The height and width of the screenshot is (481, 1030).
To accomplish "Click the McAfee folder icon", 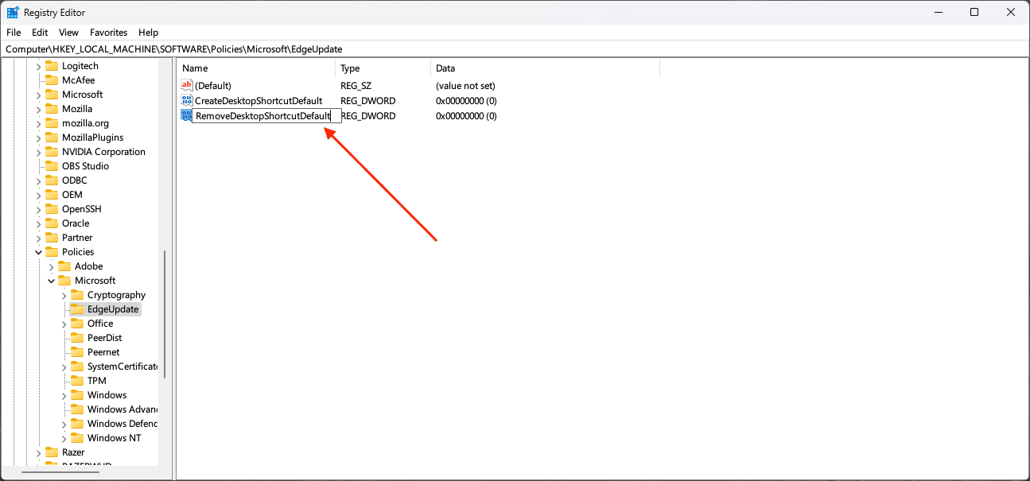I will click(x=52, y=80).
